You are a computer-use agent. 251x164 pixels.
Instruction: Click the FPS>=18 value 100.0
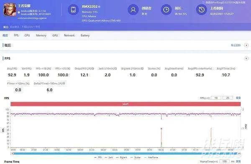coord(44,75)
